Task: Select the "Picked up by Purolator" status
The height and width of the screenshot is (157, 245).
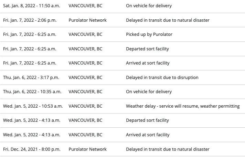Action: coord(149,35)
